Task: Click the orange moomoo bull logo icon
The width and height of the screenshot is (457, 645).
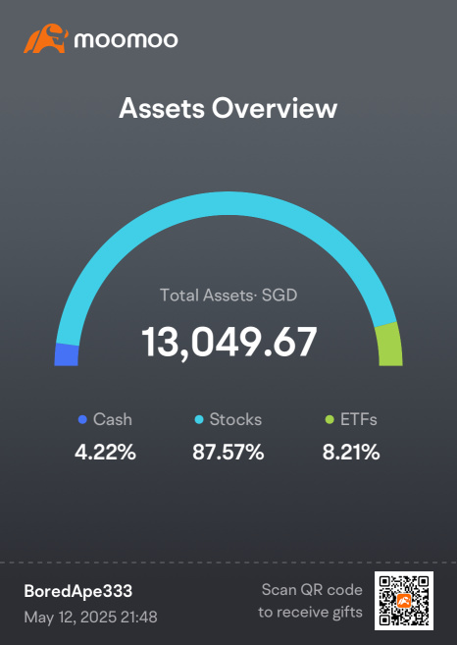Action: click(46, 38)
